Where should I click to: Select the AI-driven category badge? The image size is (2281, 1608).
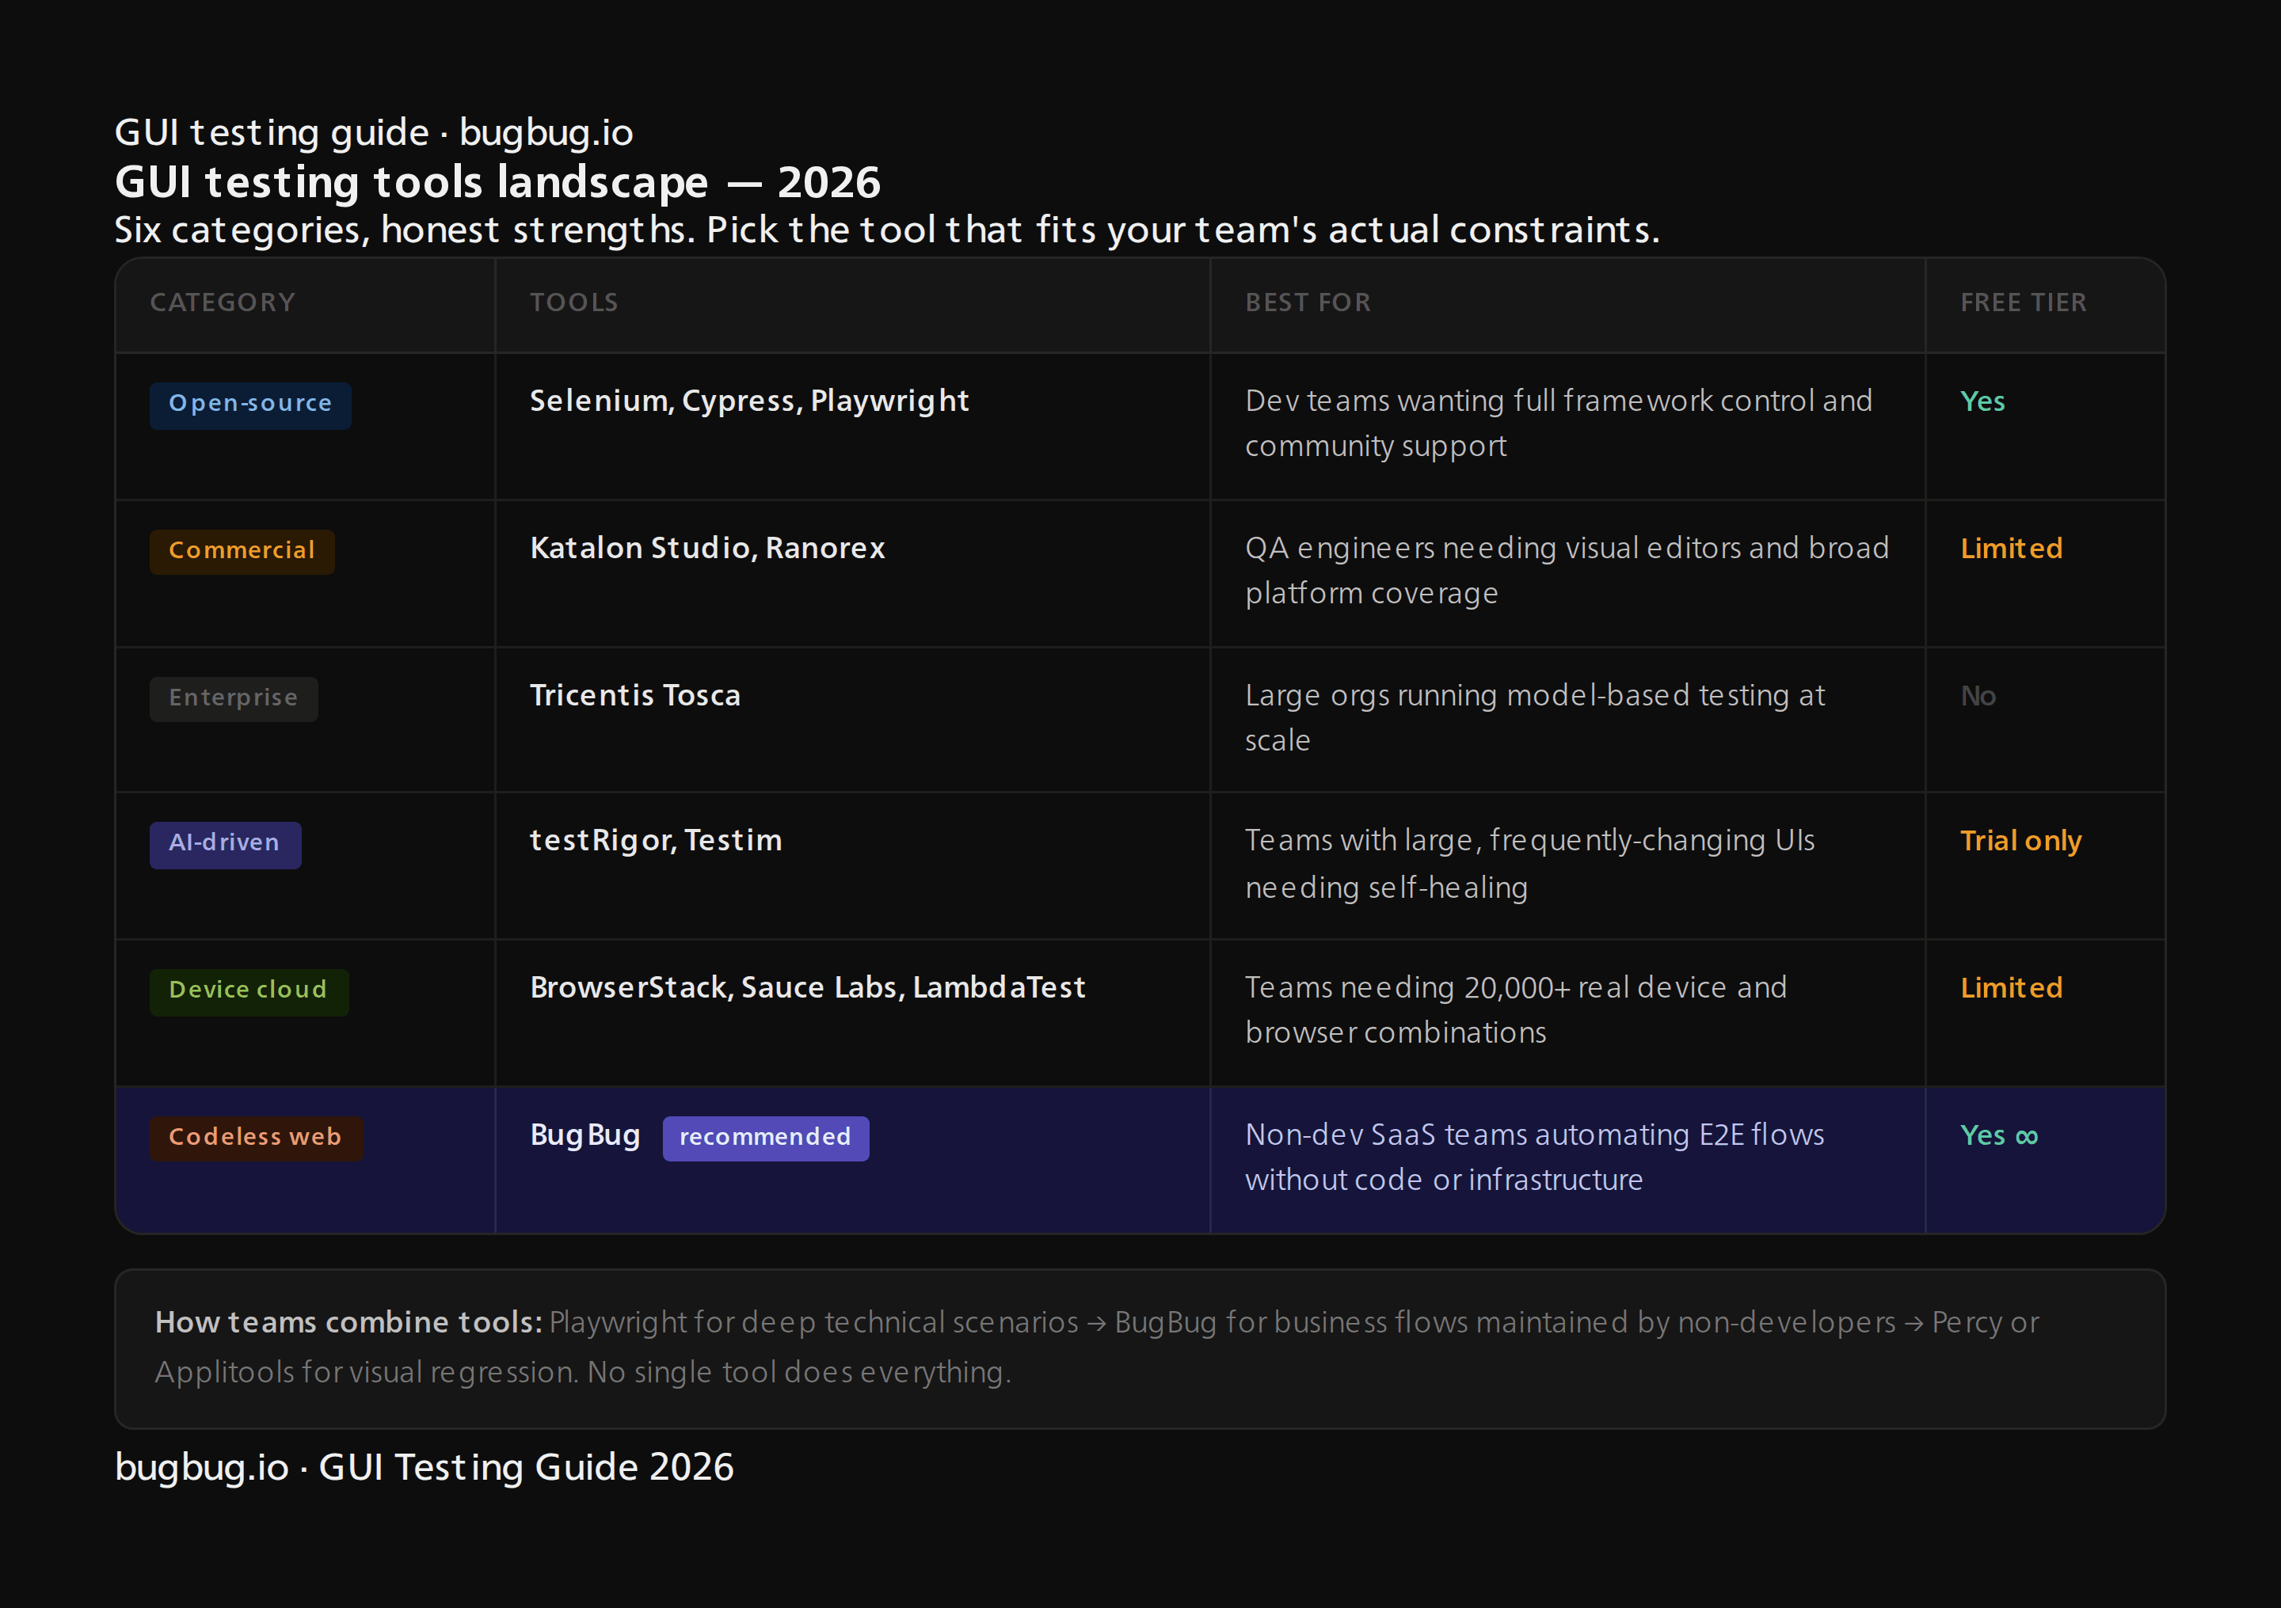(224, 844)
